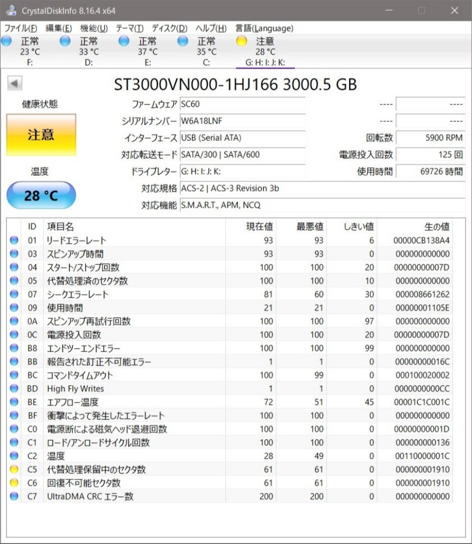Image resolution: width=472 pixels, height=544 pixels.
Task: Click CrystalDiskInfo title bar app icon
Action: 11,10
